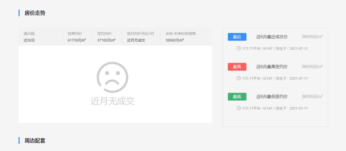Screen dimensions: 346x151
Task: Click the 溪水园 community name
Action: point(29,34)
